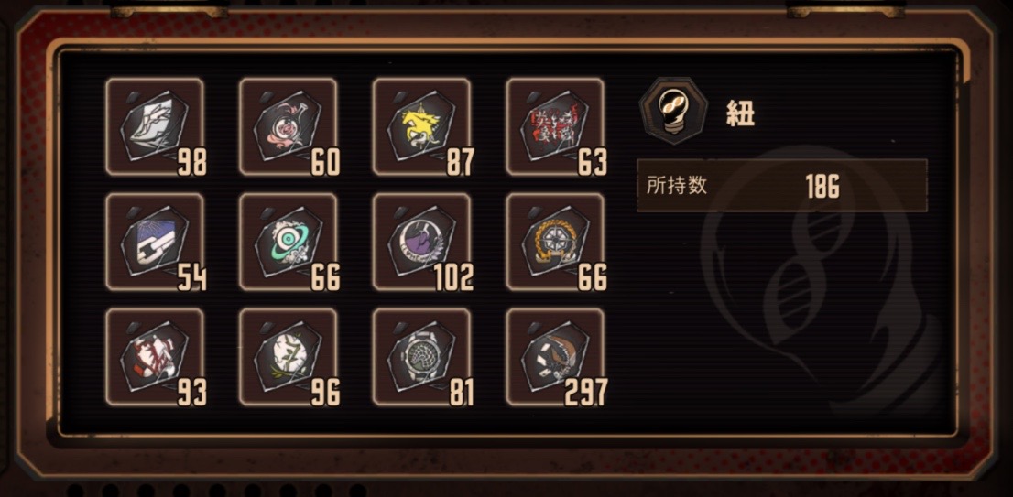Screen dimensions: 1013x497
Task: Click the count number 98
Action: click(191, 163)
